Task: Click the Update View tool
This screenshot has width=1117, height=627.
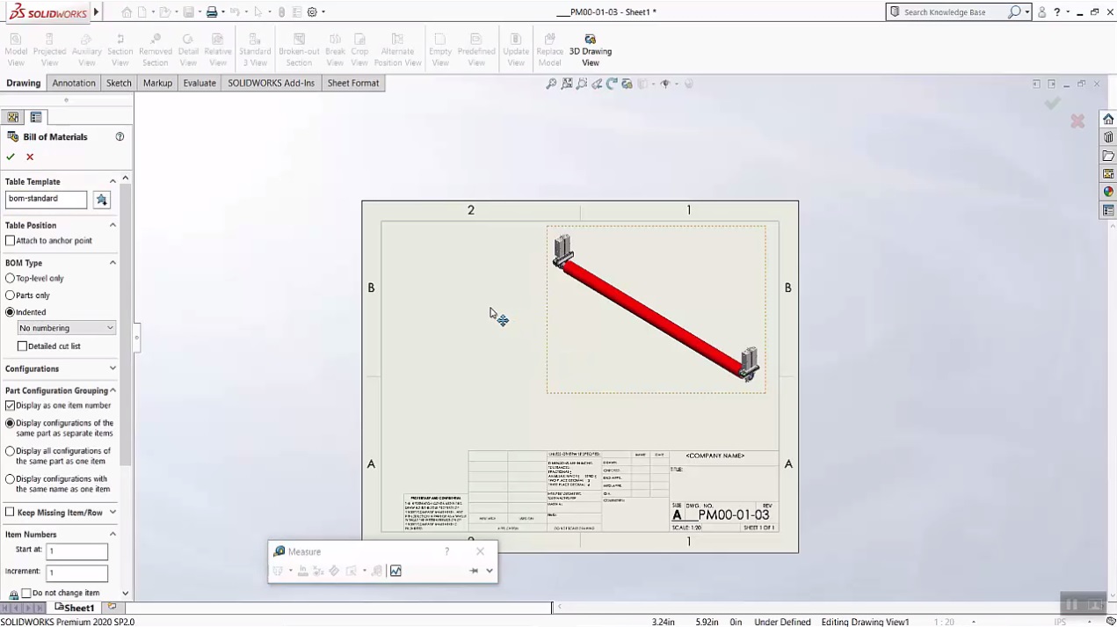Action: click(516, 50)
